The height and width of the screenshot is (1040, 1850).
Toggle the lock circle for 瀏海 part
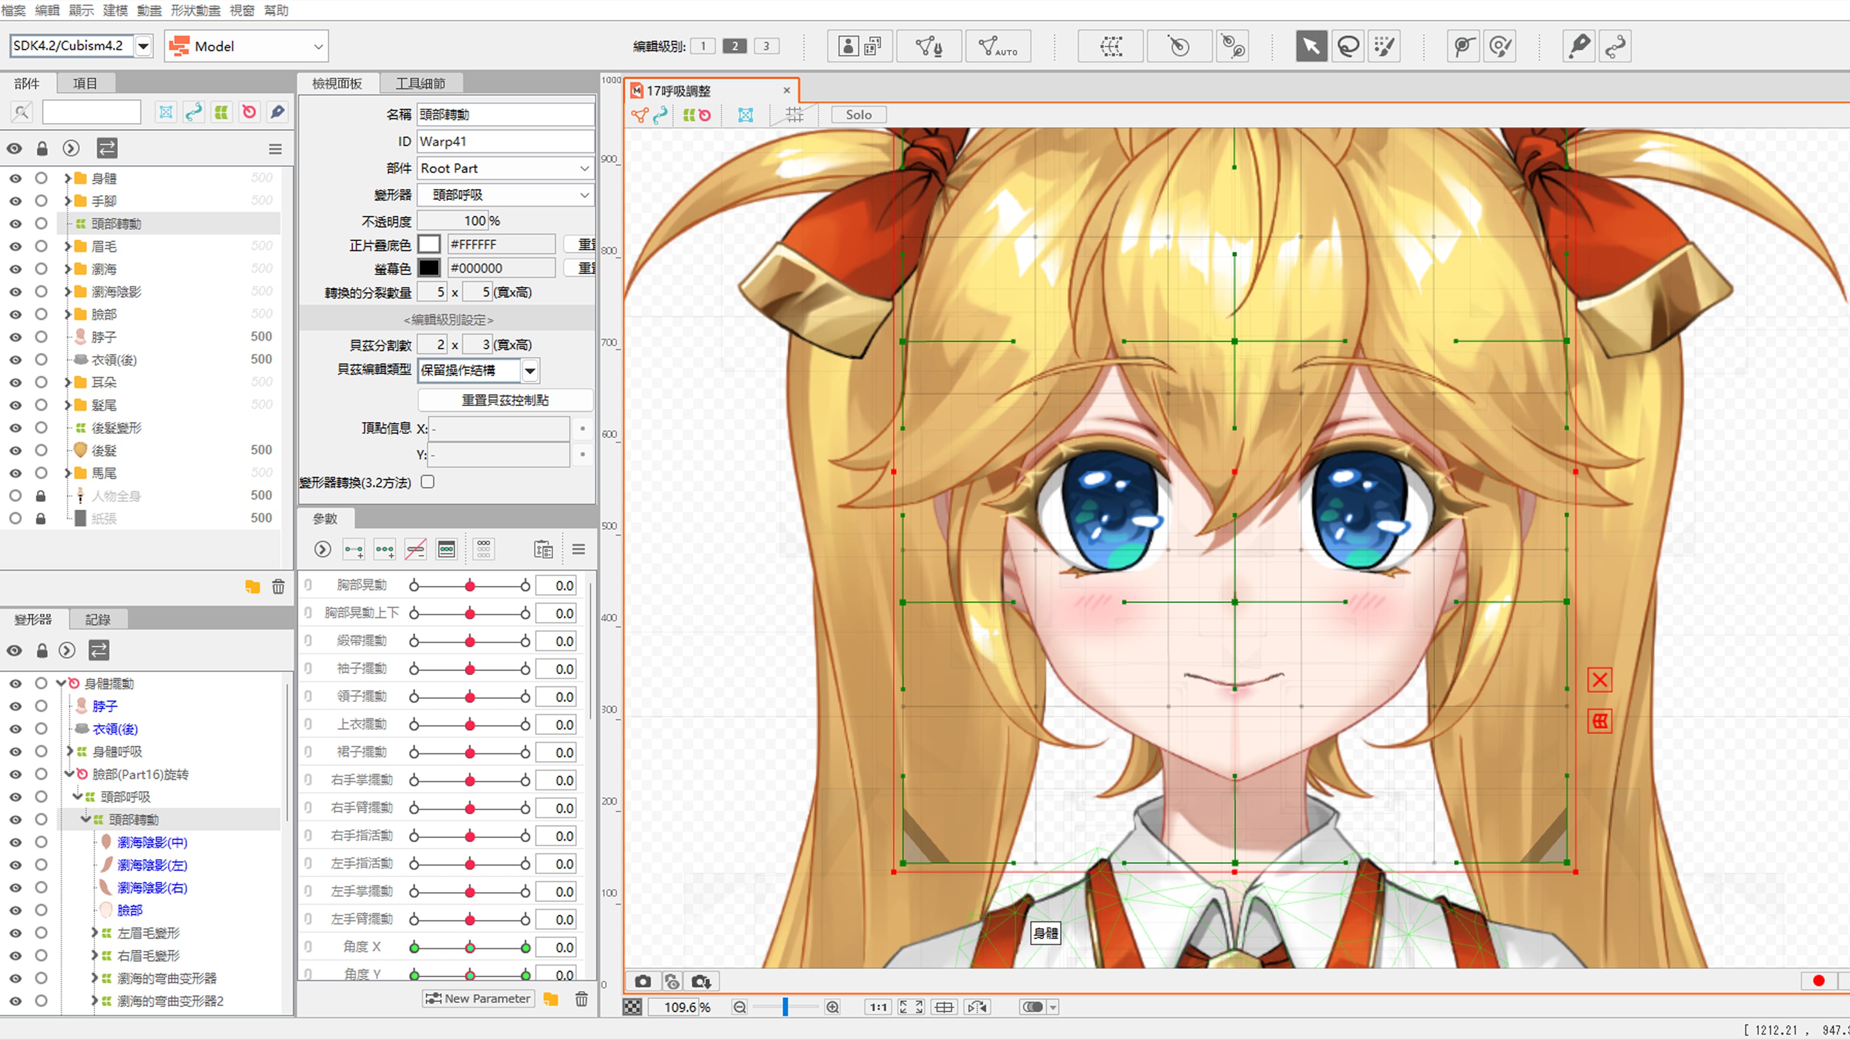[x=41, y=269]
